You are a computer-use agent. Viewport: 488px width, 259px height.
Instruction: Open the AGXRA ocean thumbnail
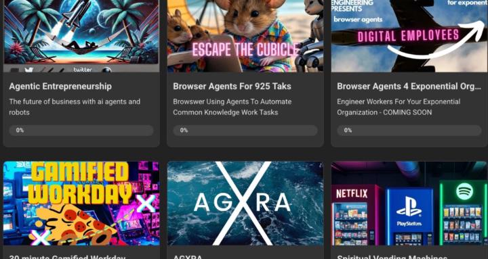point(245,204)
